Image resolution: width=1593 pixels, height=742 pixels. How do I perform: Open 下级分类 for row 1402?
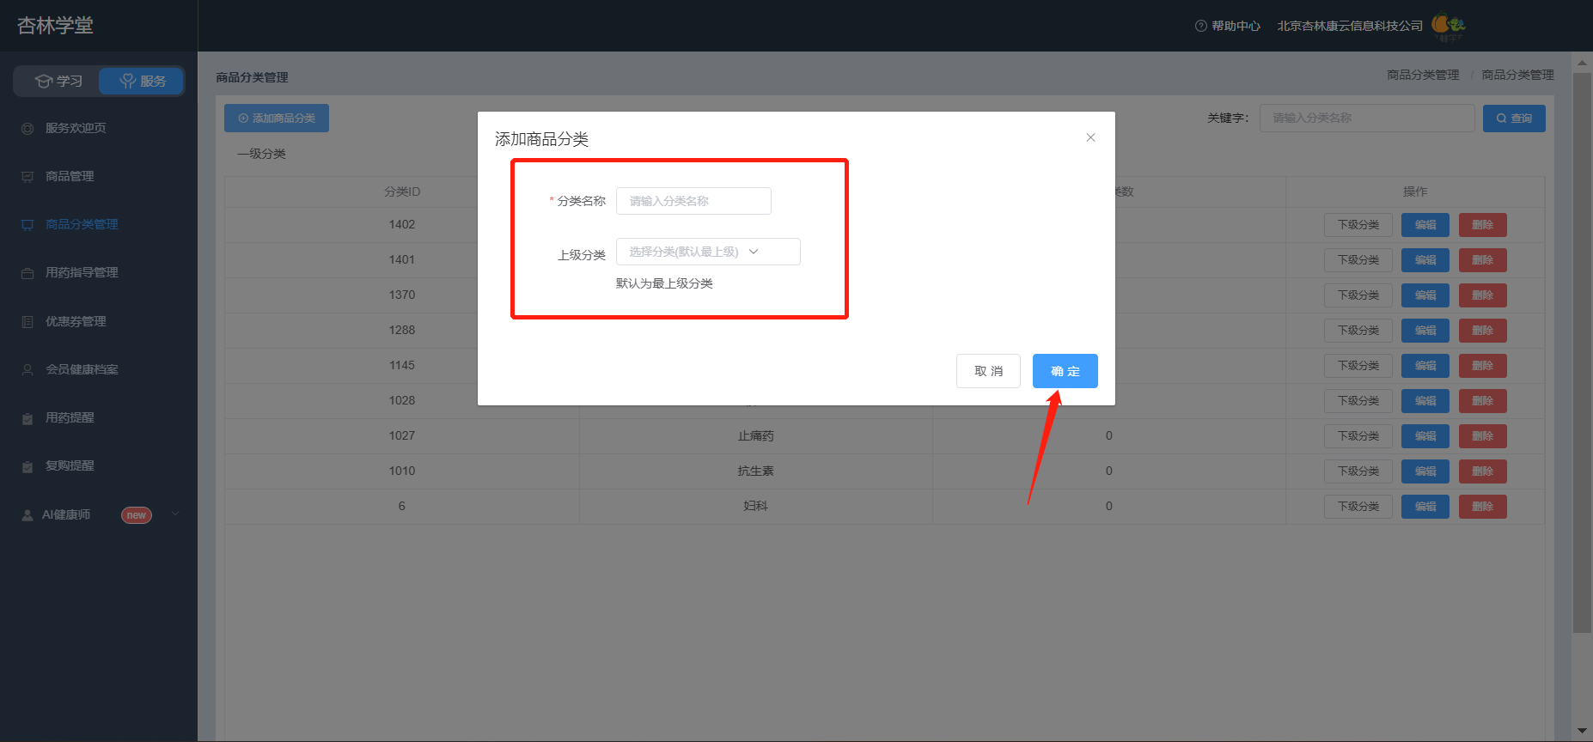coord(1358,225)
